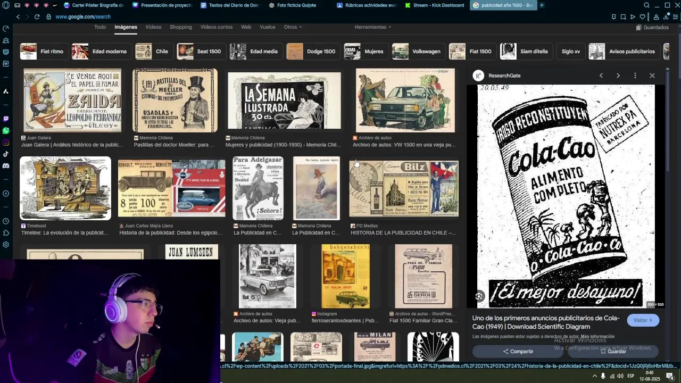Switch to the Todo results tab
Viewport: 681px width, 383px height.
tap(100, 27)
